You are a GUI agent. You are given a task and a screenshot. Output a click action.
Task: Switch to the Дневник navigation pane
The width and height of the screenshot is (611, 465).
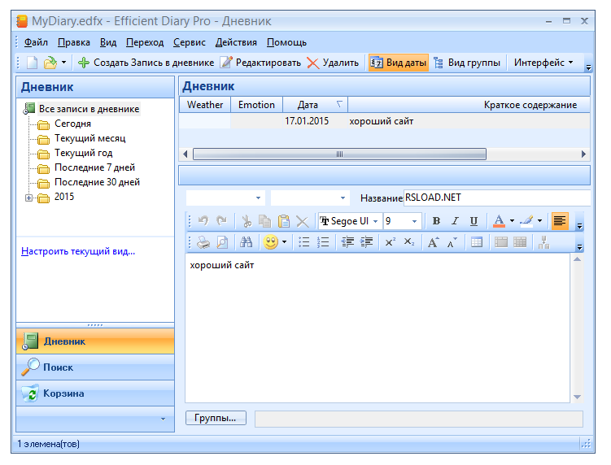coord(95,341)
